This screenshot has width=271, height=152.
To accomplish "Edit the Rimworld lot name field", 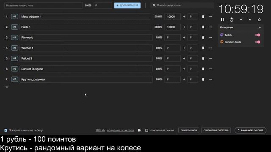I will (x=86, y=38).
